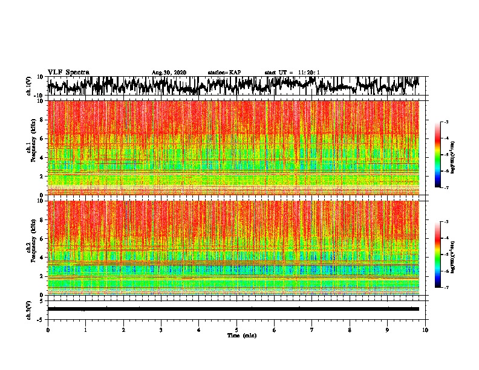This screenshot has height=370, width=479.
Task: Click the "8" tick on ch.1 frequency axis
Action: (x=42, y=120)
